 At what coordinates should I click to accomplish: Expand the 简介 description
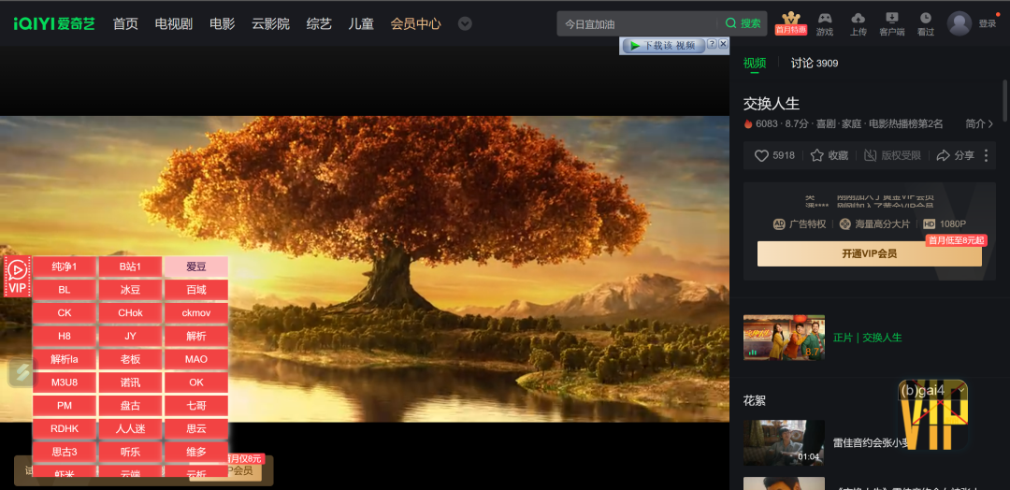coord(979,123)
